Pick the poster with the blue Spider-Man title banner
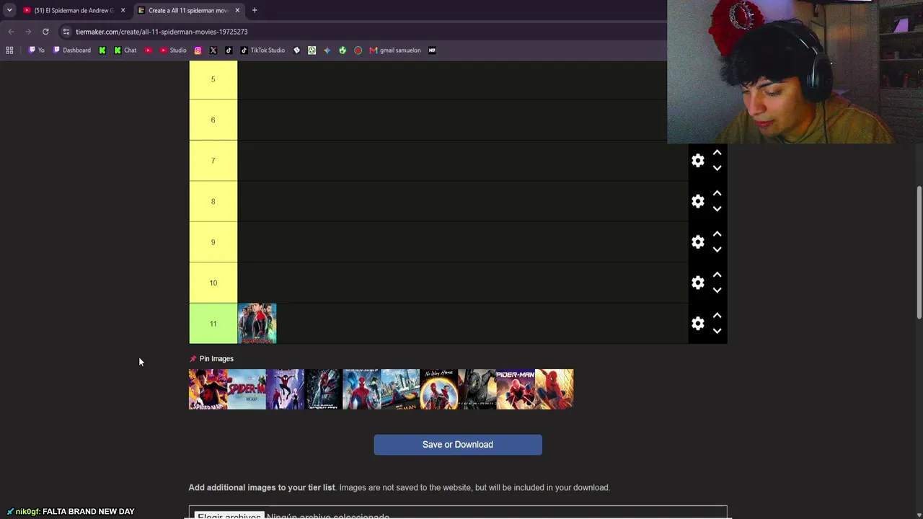The image size is (923, 519). tap(516, 389)
